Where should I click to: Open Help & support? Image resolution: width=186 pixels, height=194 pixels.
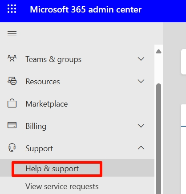coord(52,169)
